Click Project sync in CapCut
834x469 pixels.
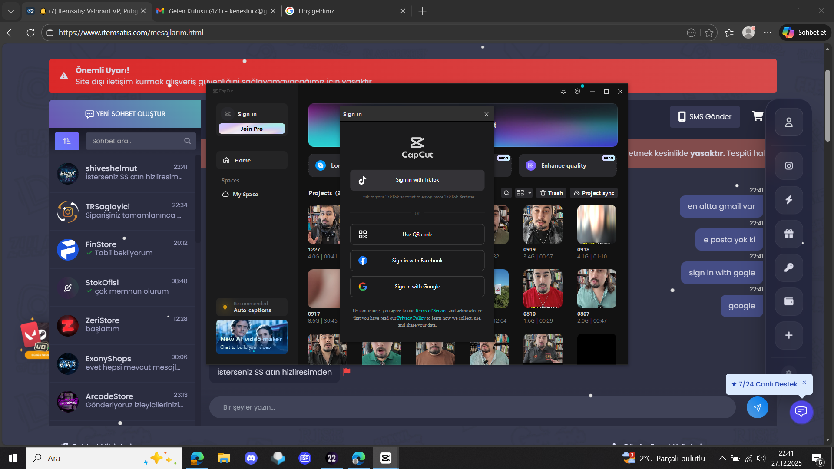[x=594, y=193]
